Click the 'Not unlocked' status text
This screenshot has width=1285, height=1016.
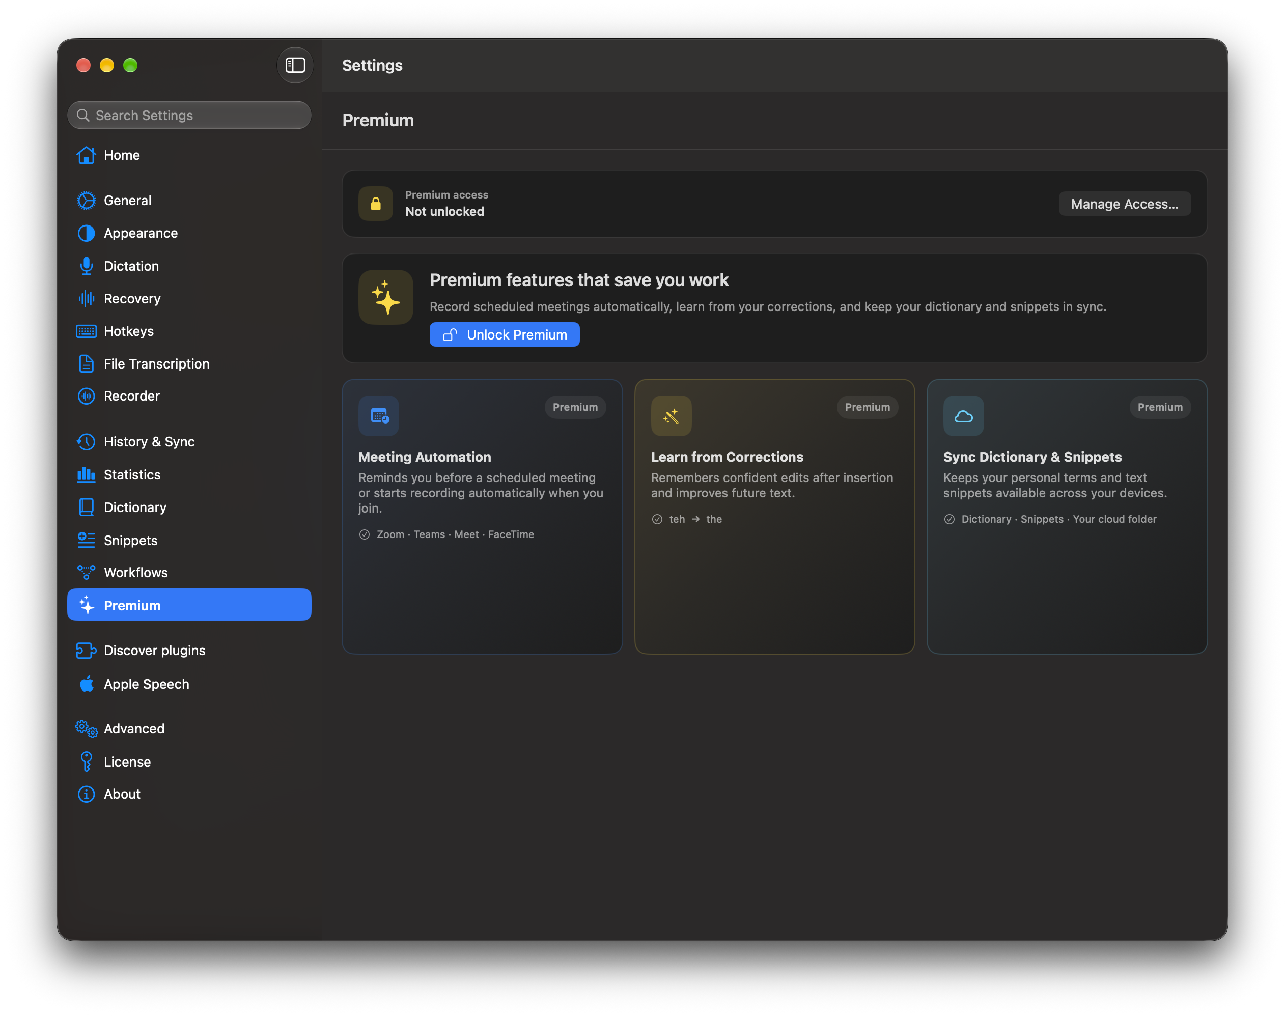444,212
